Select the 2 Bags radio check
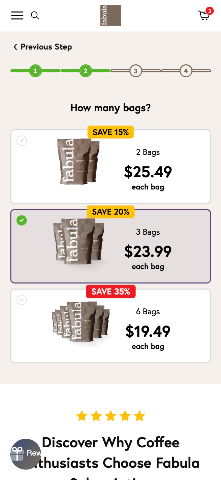The width and height of the screenshot is (221, 480). click(x=22, y=141)
